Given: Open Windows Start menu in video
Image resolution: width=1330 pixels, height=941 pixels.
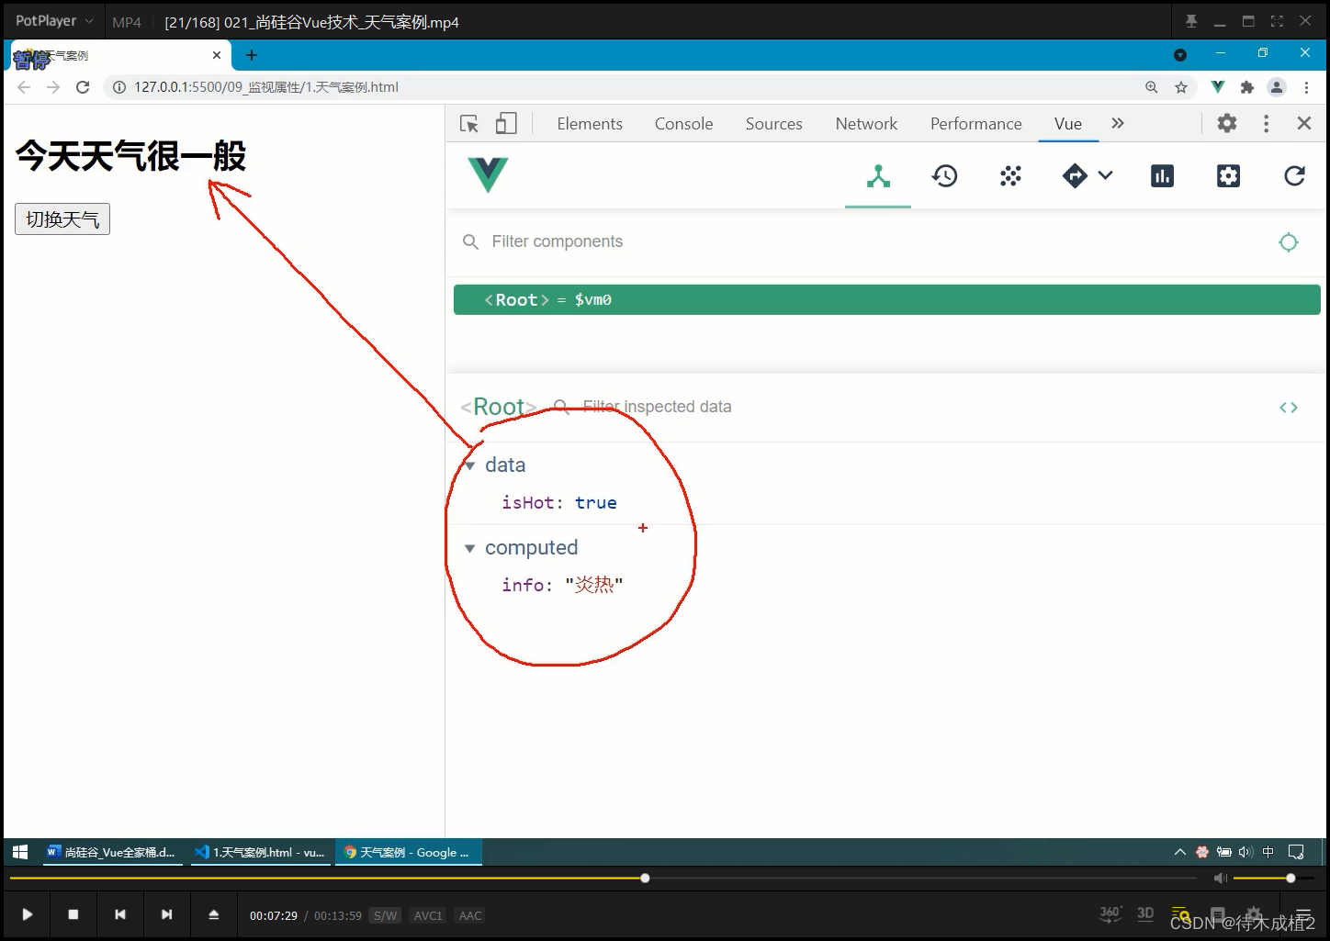Looking at the screenshot, I should coord(20,852).
